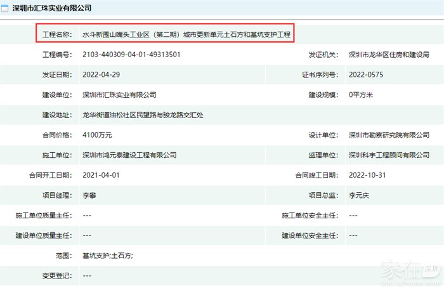Click contract start date 2021-04-01
The height and width of the screenshot is (288, 444).
pyautogui.click(x=100, y=176)
